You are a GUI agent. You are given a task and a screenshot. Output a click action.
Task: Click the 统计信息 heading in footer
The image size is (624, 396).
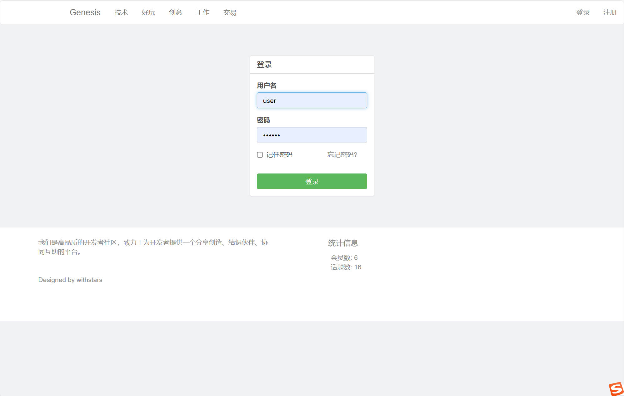coord(343,243)
